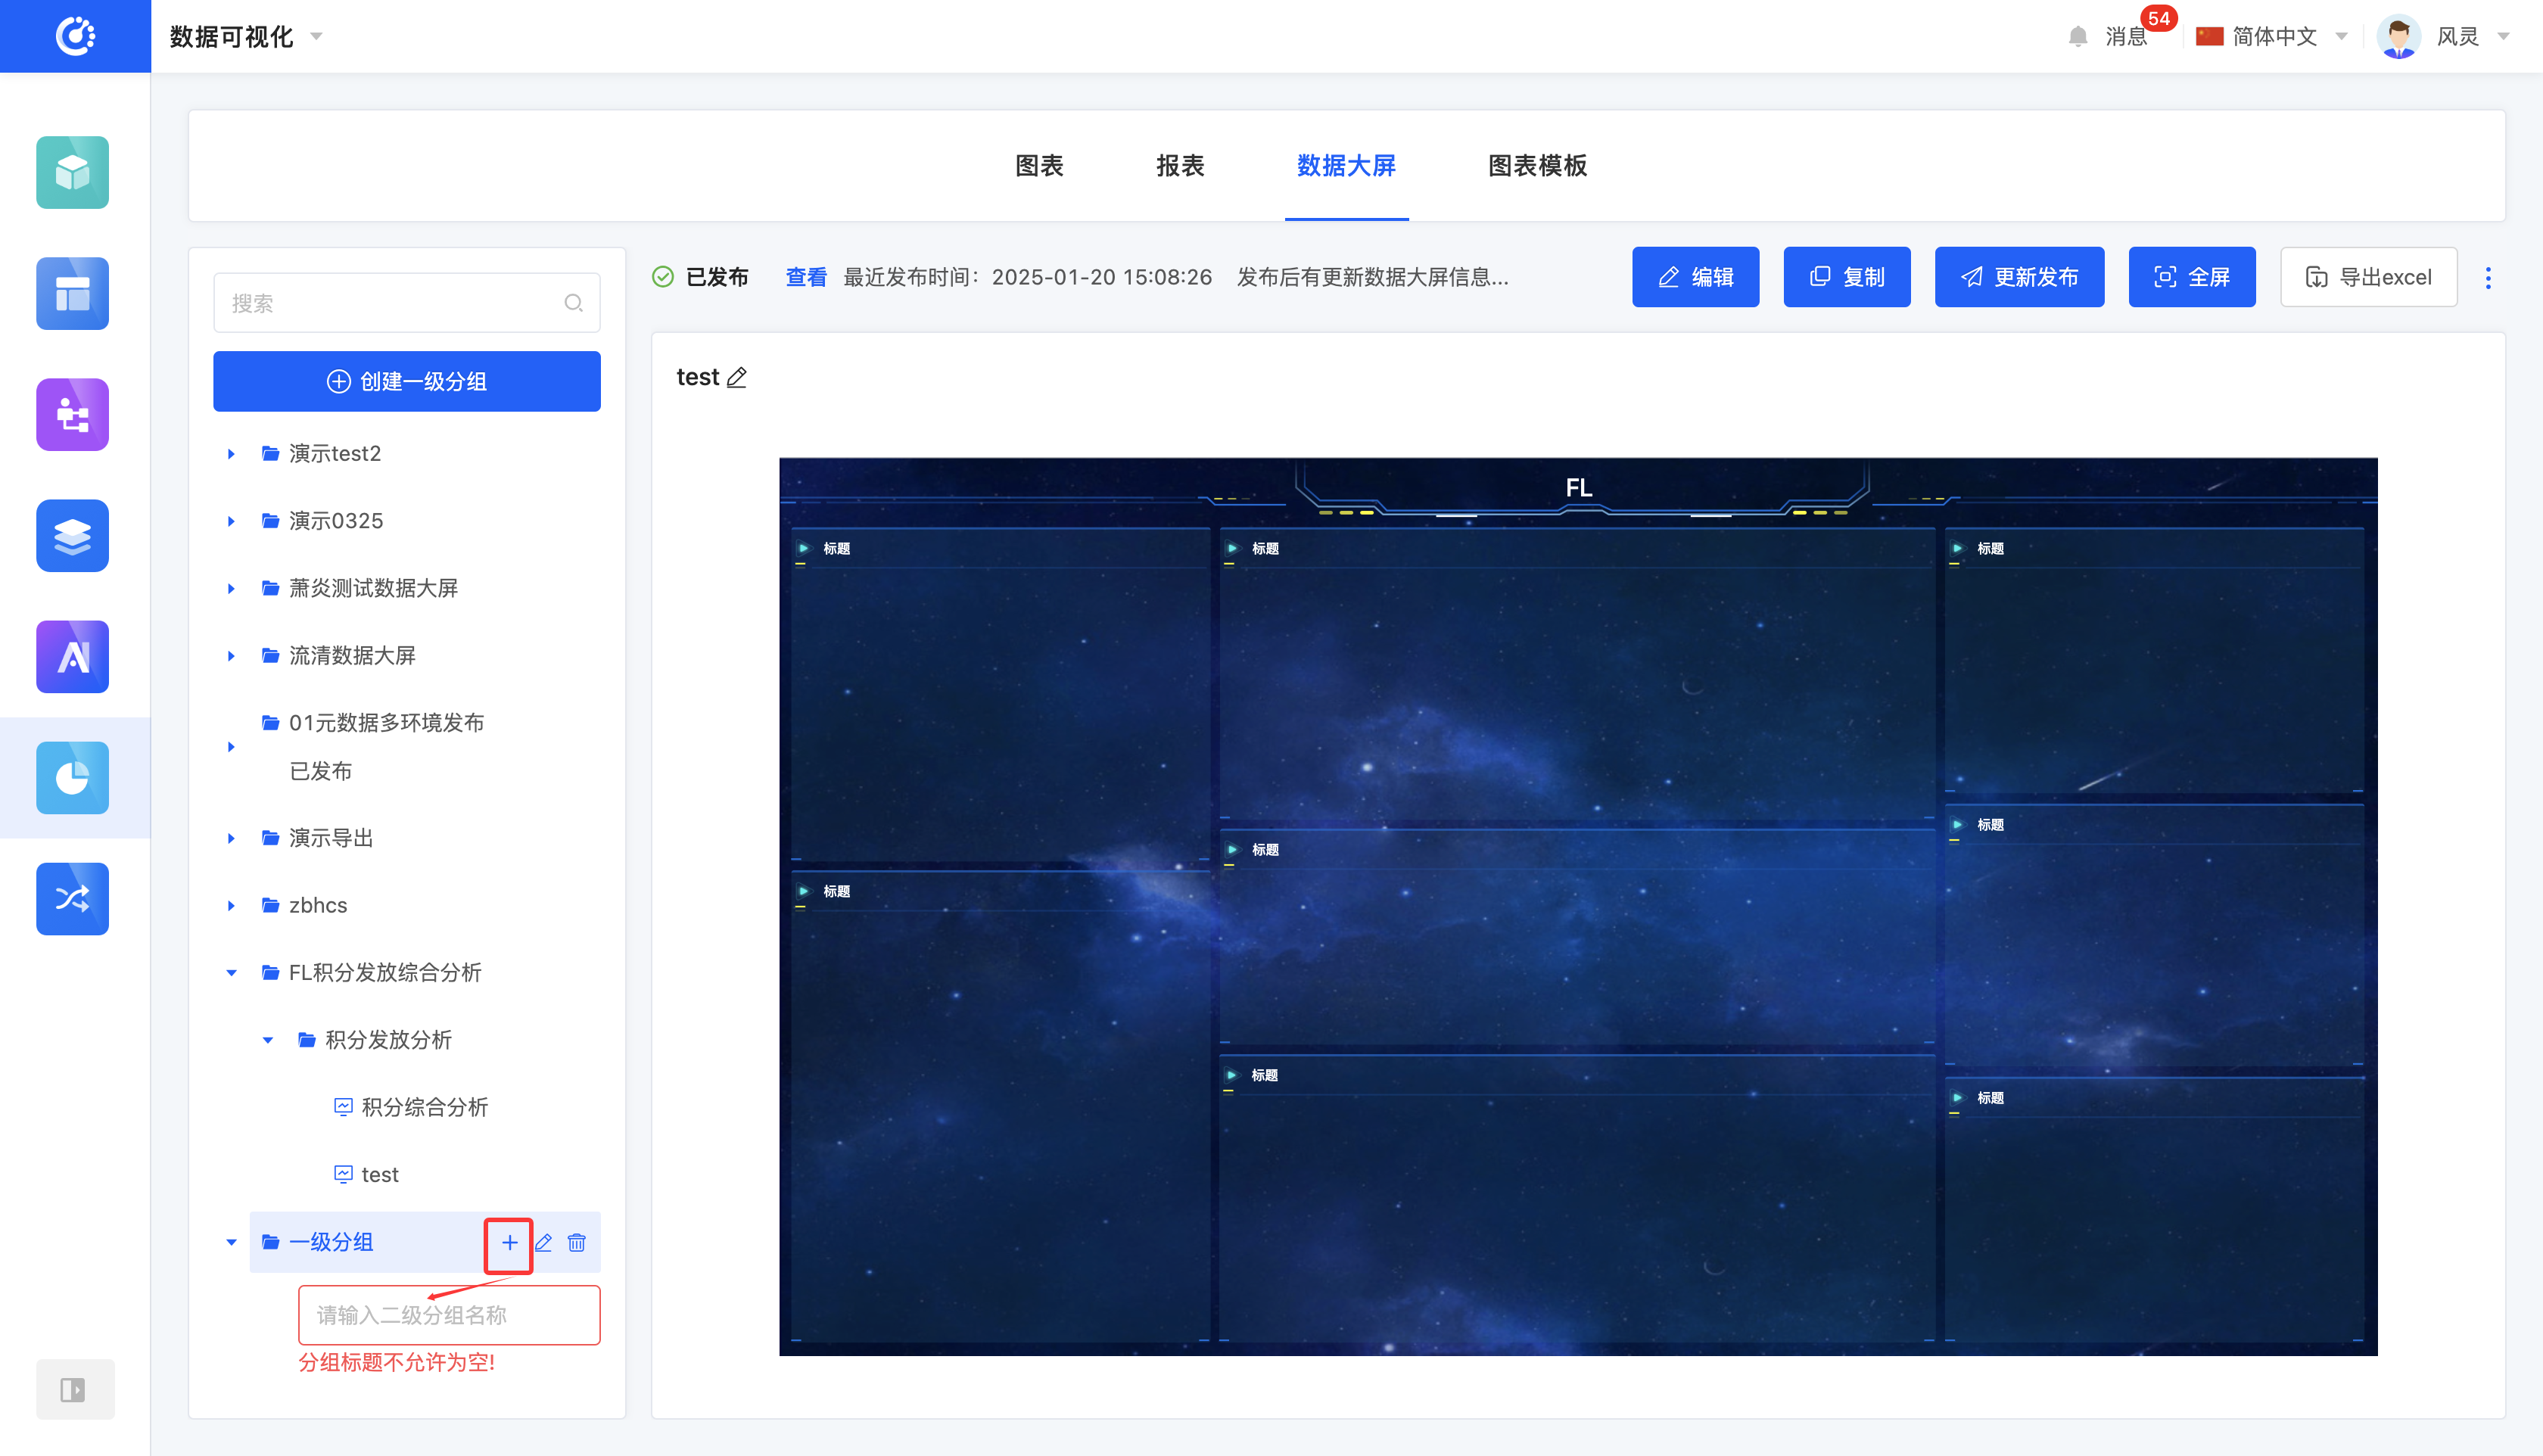Collapse the FL积分发放综合分析 folder

point(231,972)
